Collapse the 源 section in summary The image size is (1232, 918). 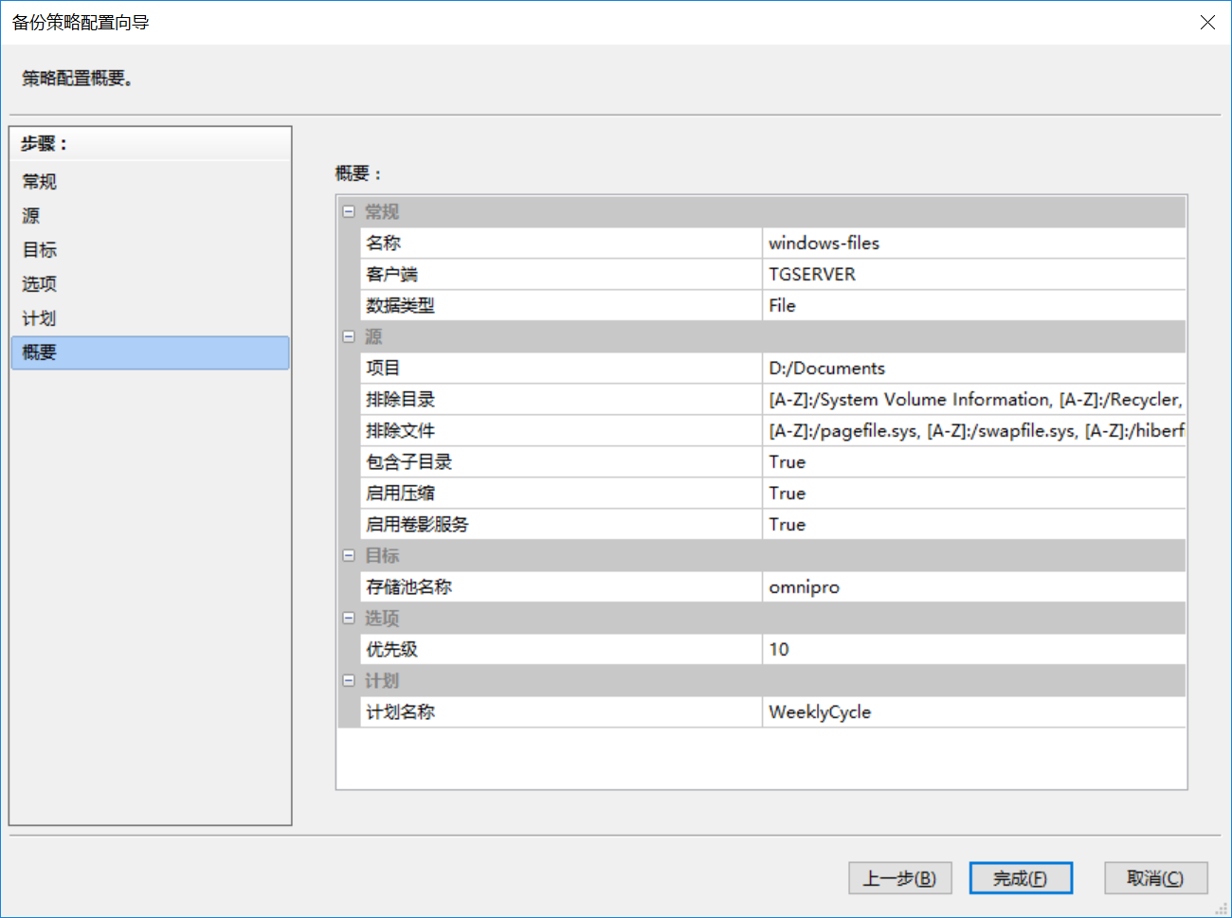click(x=349, y=336)
